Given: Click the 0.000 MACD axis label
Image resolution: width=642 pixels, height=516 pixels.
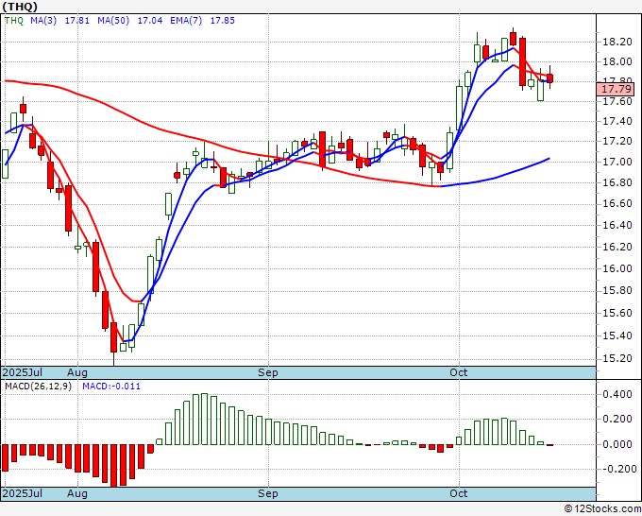Looking at the screenshot, I should [x=617, y=444].
